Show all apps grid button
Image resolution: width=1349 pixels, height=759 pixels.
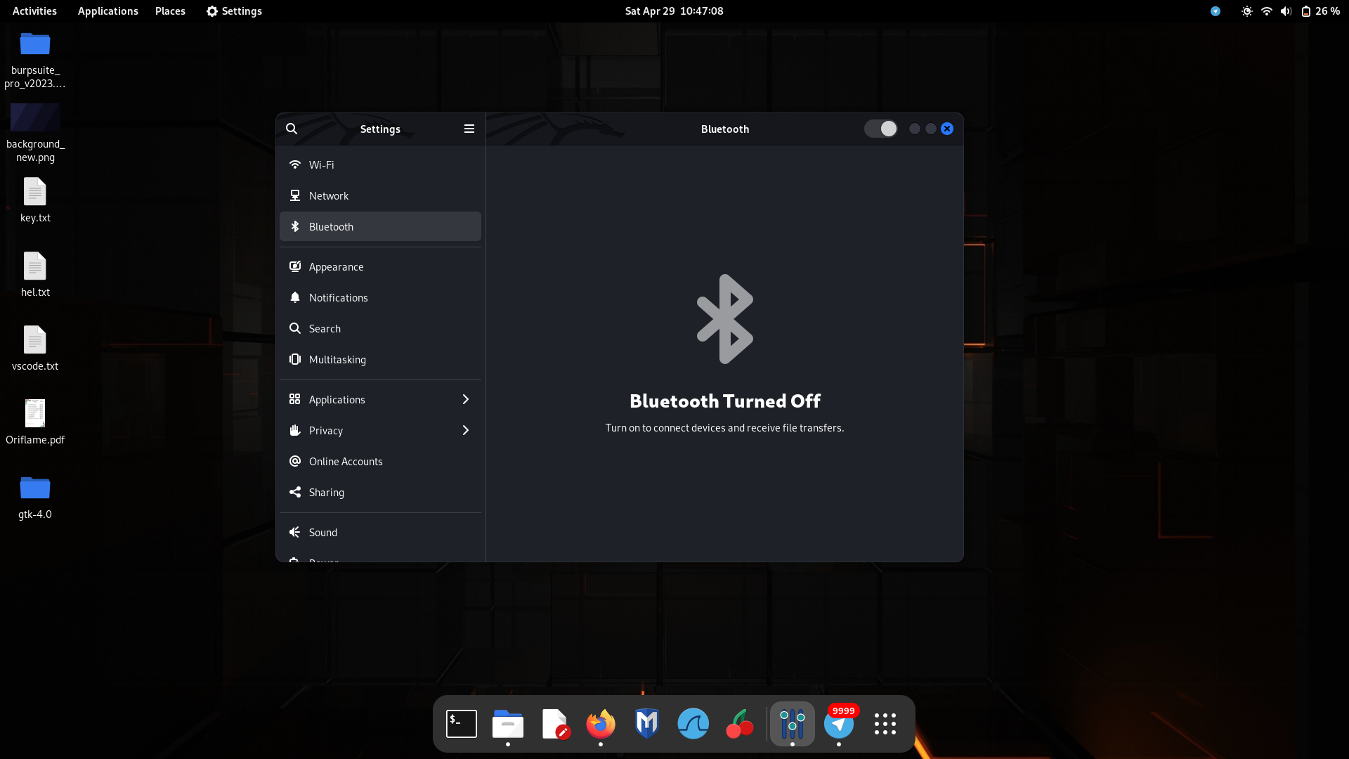885,724
